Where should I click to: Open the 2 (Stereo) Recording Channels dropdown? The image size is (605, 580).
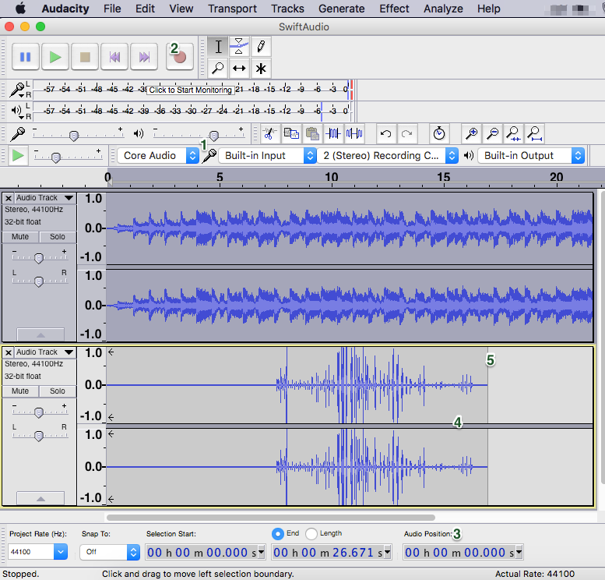coord(388,156)
